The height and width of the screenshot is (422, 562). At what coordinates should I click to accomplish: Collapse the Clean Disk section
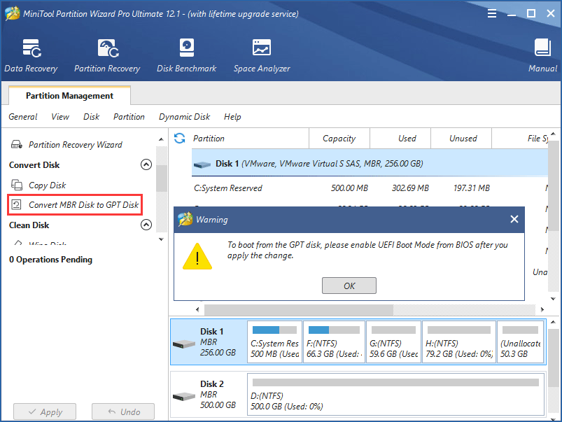point(146,225)
